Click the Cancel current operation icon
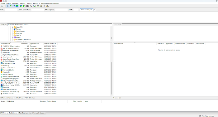This screenshot has width=218, height=117. coord(27,6)
